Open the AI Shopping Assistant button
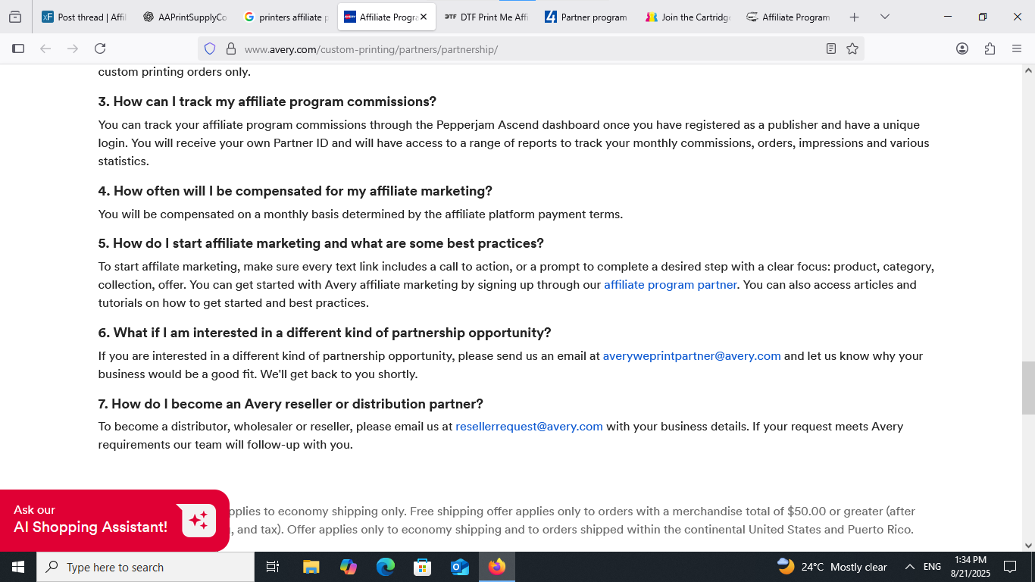This screenshot has height=582, width=1035. pyautogui.click(x=114, y=520)
